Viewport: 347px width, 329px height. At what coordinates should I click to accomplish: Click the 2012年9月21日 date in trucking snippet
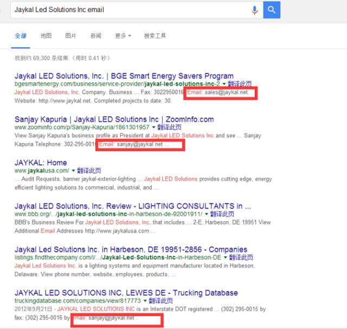tap(34, 309)
